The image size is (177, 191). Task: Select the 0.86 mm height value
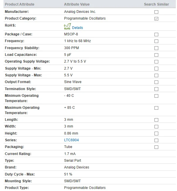click(71, 133)
